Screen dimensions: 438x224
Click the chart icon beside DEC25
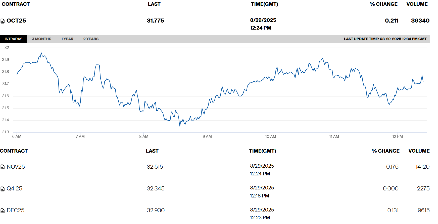3,211
